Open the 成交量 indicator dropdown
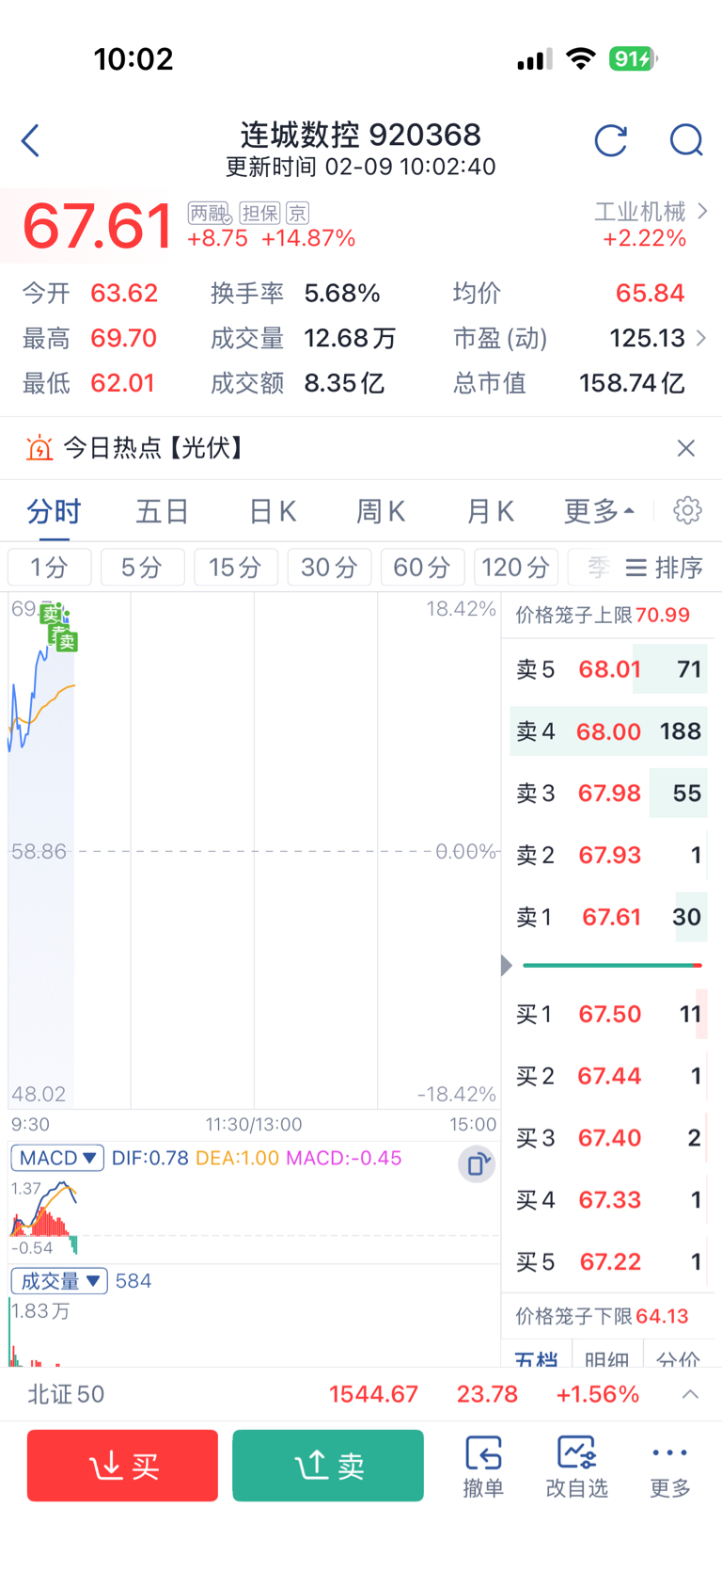Viewport: 722px width, 1572px height. point(58,1281)
